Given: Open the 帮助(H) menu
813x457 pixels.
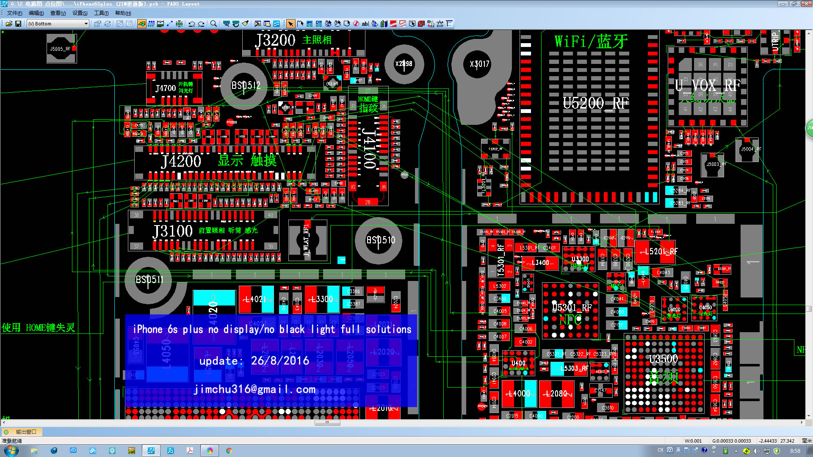Looking at the screenshot, I should pos(123,13).
